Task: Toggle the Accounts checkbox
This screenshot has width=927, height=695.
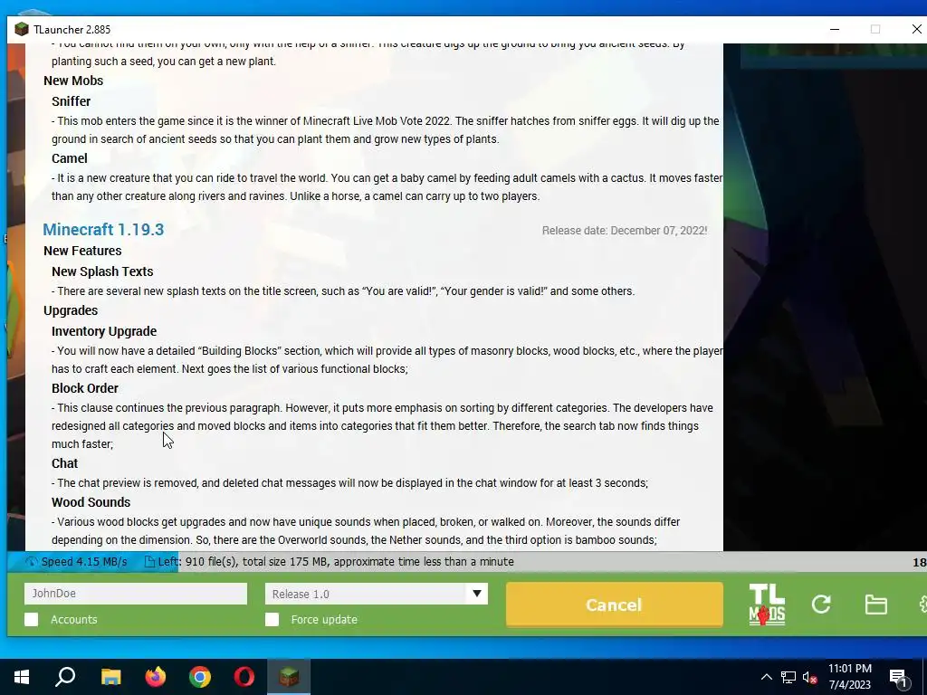Action: click(x=32, y=619)
